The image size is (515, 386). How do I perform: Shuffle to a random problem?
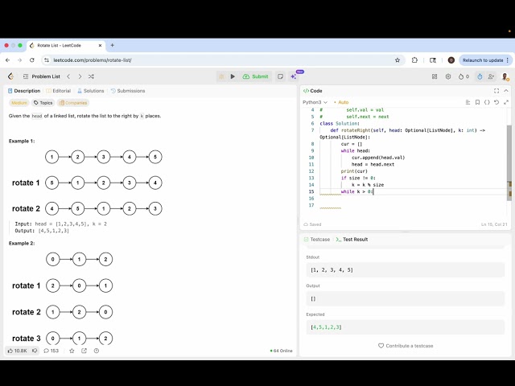point(91,76)
